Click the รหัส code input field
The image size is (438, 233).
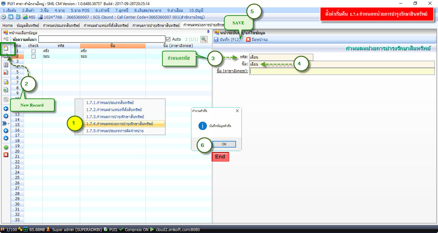(281, 57)
